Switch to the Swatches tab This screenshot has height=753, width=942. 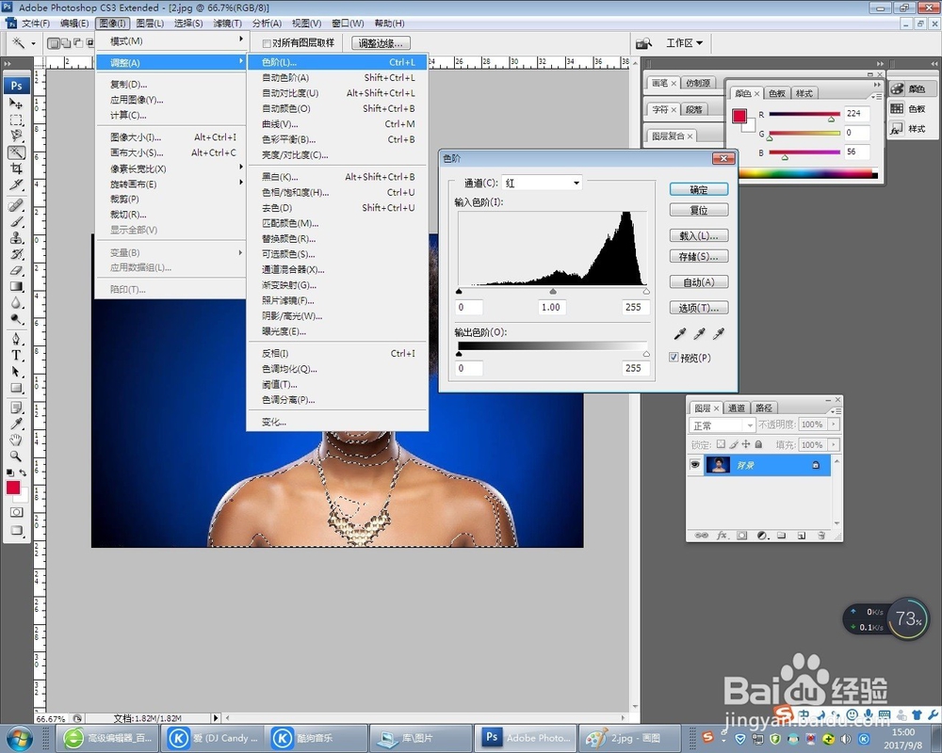point(776,93)
